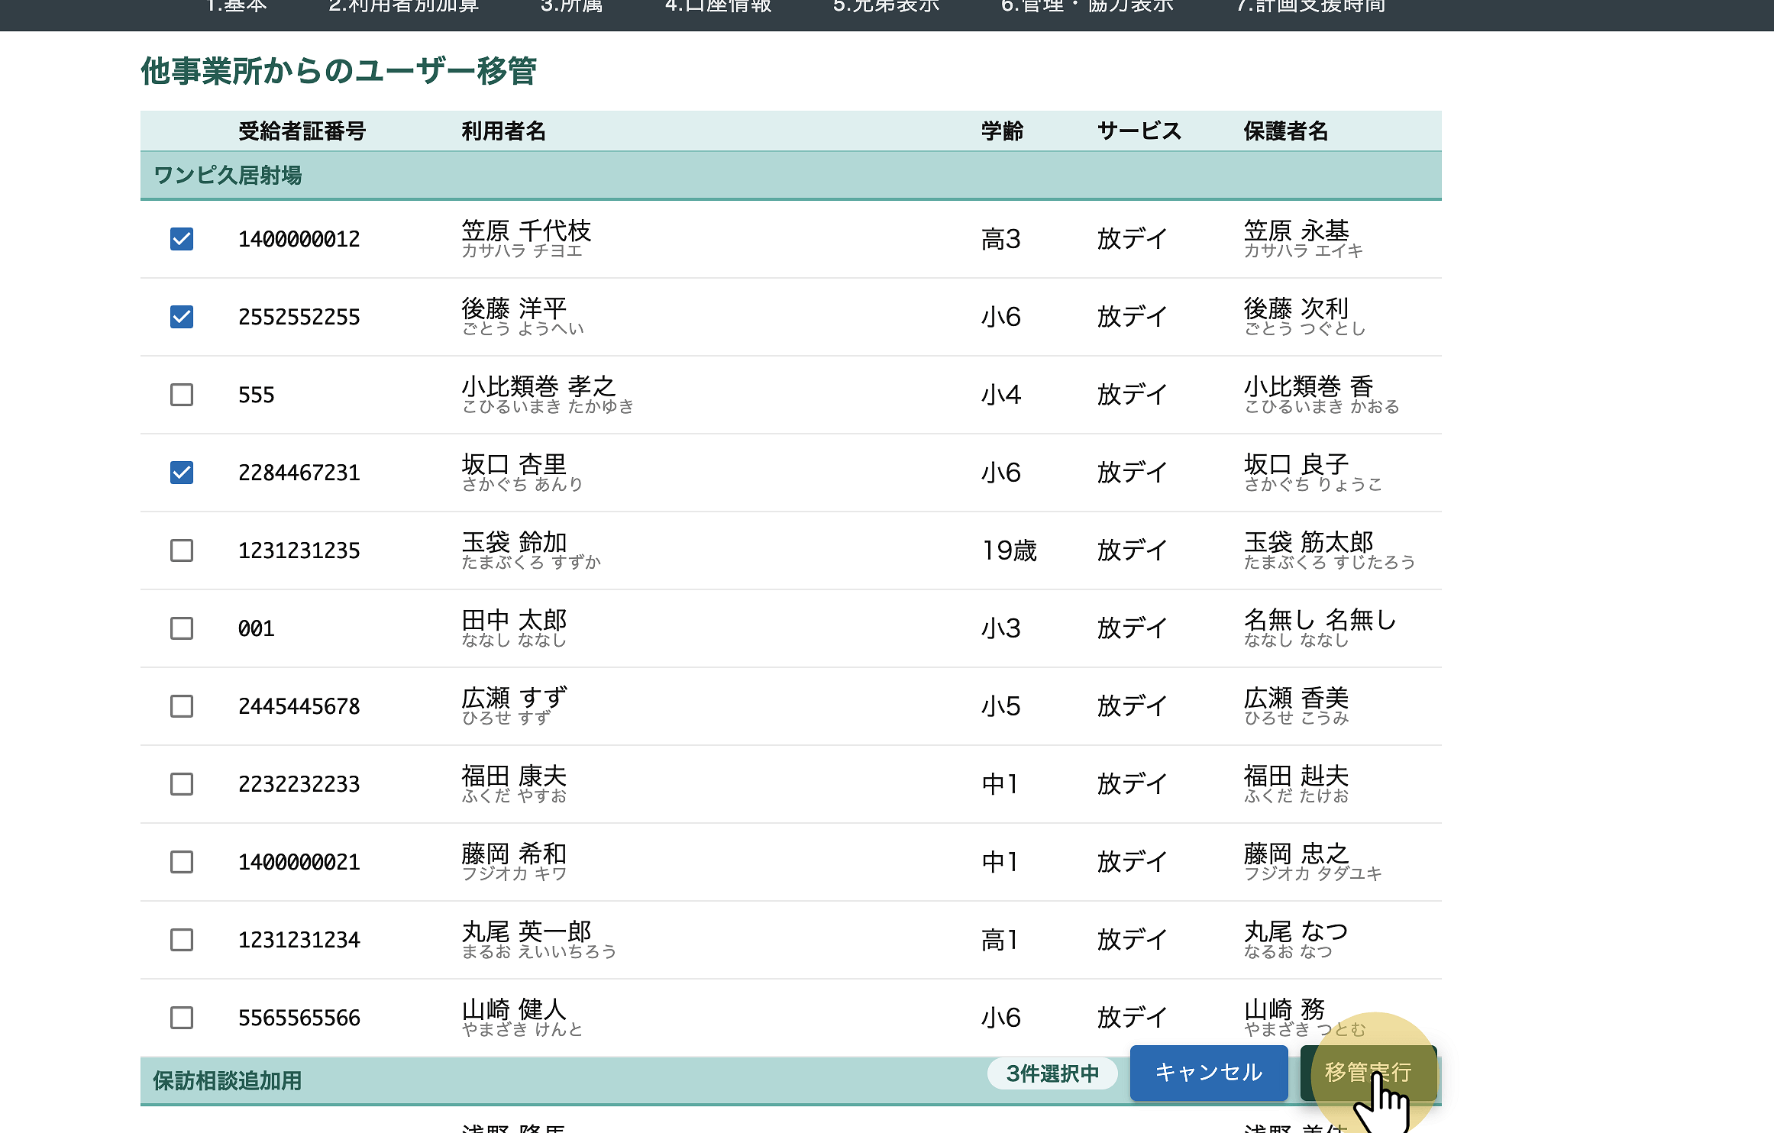This screenshot has width=1774, height=1133.
Task: Click the 3件選択中 selection badge
Action: pos(1052,1073)
